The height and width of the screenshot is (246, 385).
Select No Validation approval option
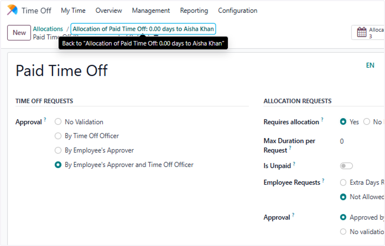click(58, 122)
